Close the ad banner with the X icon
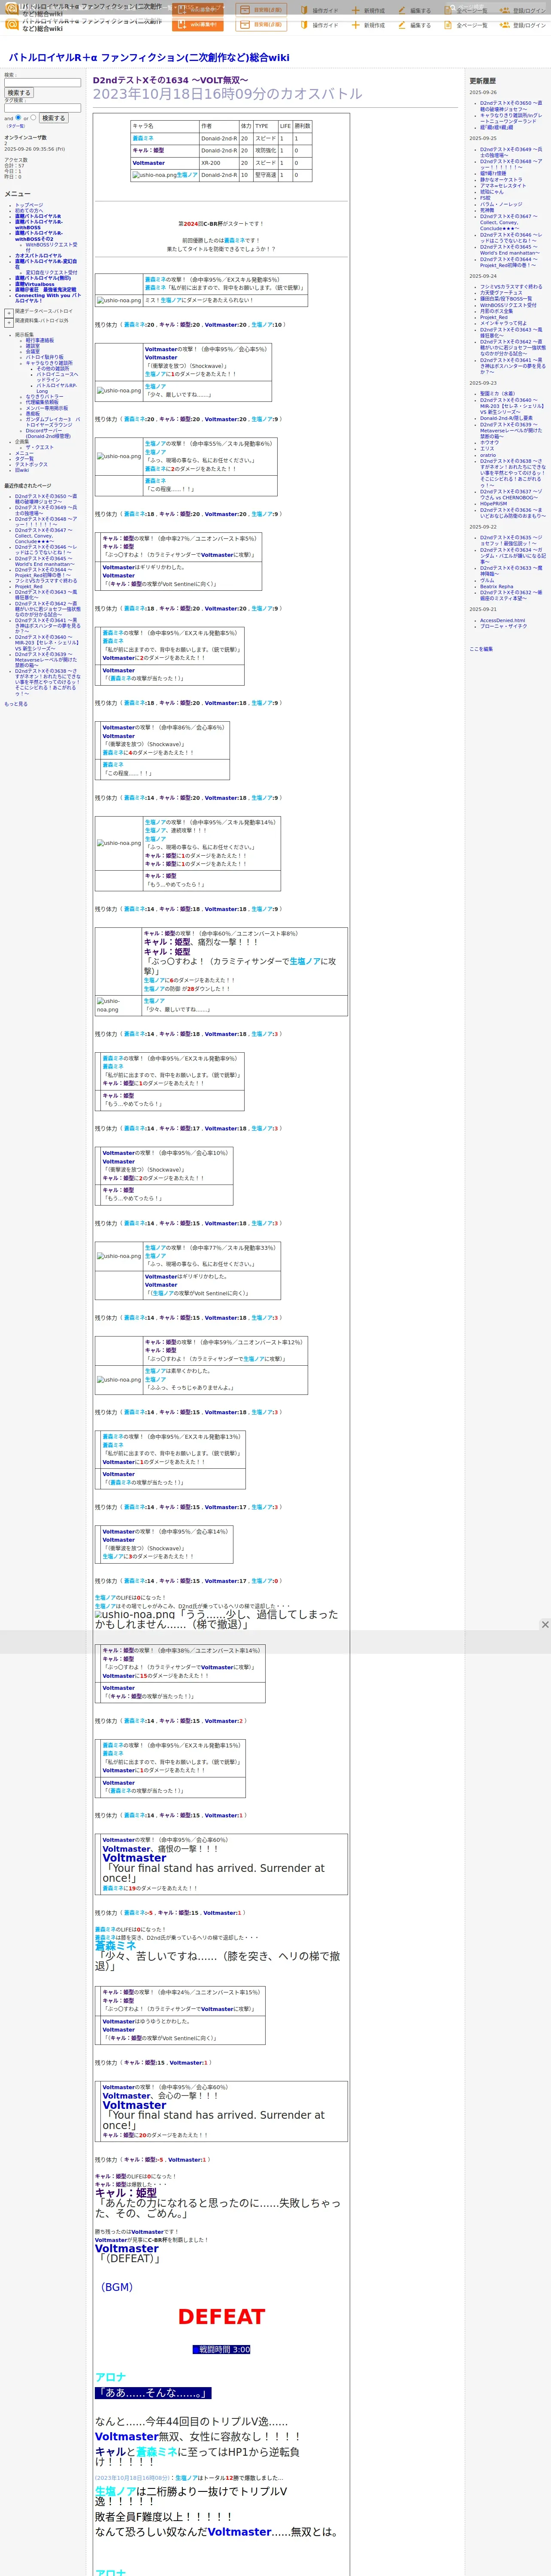The height and width of the screenshot is (2576, 551). click(545, 1624)
